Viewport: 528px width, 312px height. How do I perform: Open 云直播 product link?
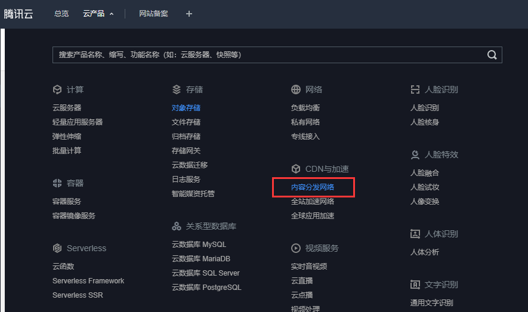[302, 281]
